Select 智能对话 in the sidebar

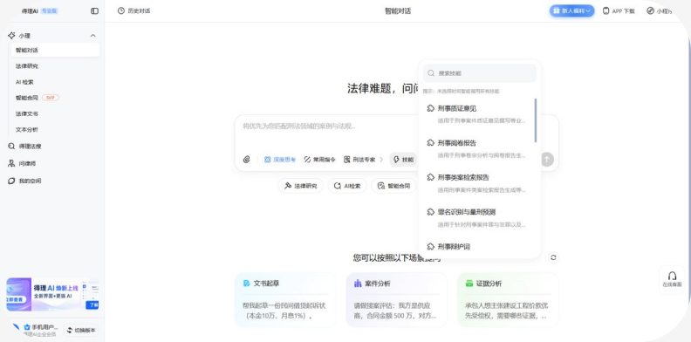[x=55, y=51]
